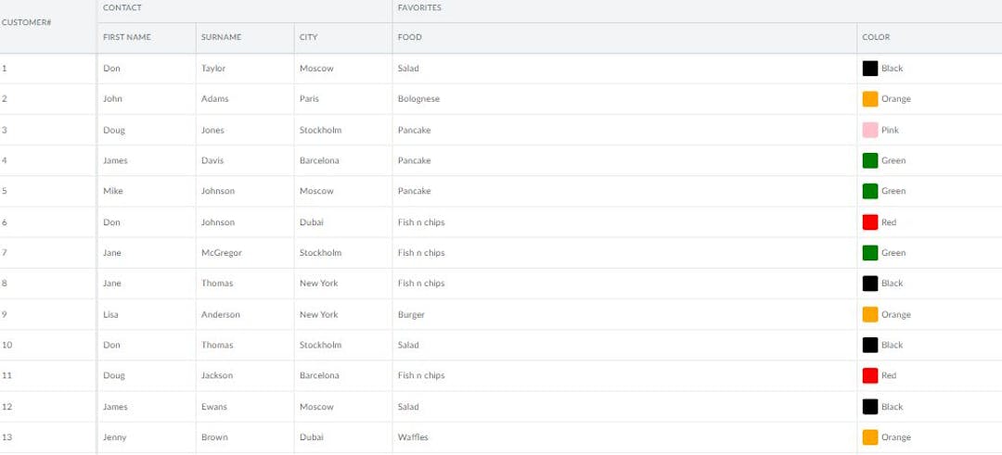The image size is (1002, 455).
Task: Click the Surname column header
Action: click(221, 37)
